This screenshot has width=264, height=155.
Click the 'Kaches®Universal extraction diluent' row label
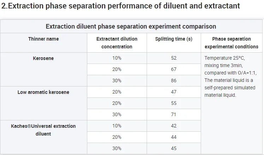pos(43,130)
